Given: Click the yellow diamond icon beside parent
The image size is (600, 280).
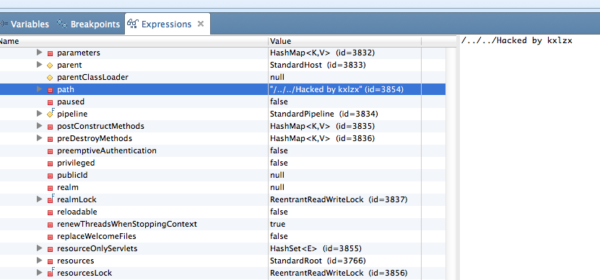Looking at the screenshot, I should 50,66.
